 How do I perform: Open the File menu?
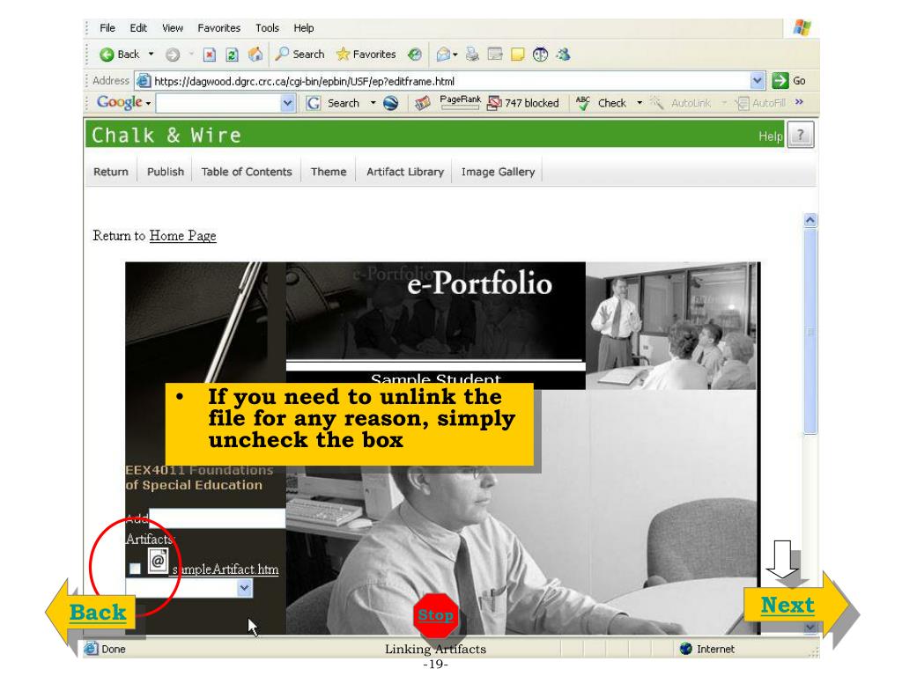click(107, 27)
